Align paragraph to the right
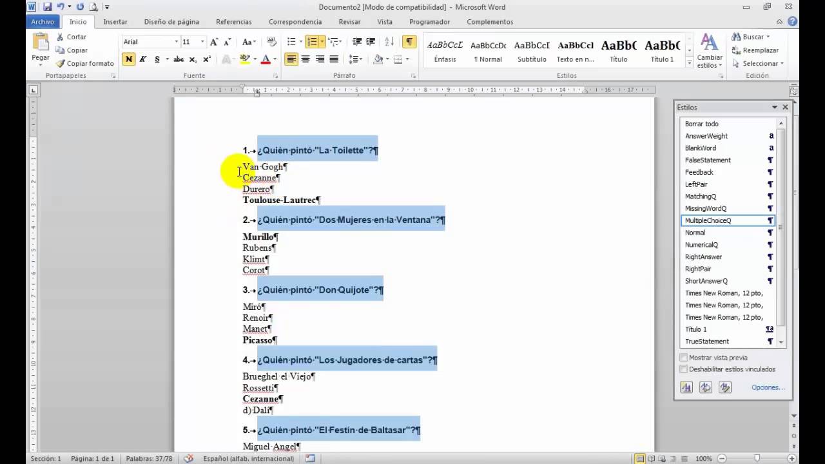Viewport: 825px width, 464px height. 320,59
